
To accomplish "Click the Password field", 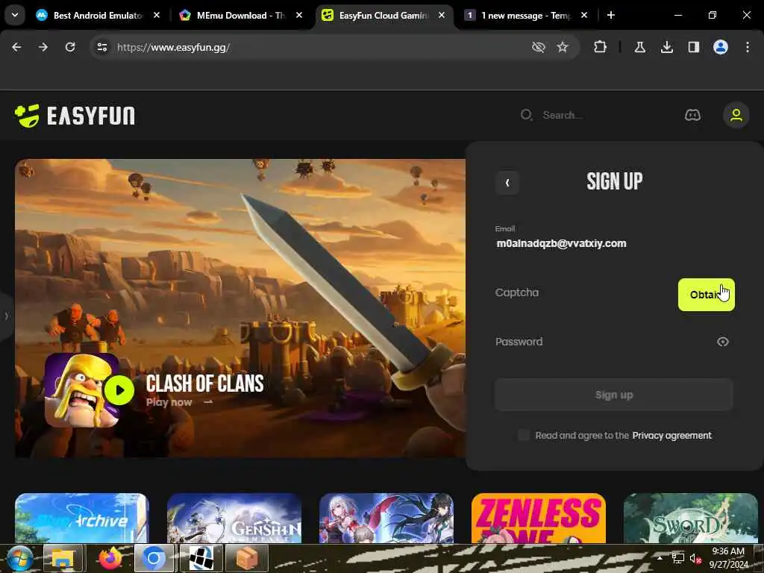I will (603, 342).
